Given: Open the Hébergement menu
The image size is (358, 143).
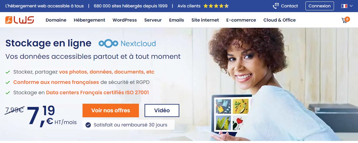Looking at the screenshot, I should coord(89,20).
